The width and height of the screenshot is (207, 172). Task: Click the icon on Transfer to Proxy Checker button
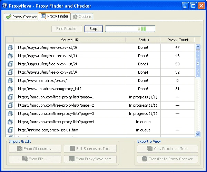pyautogui.click(x=145, y=159)
